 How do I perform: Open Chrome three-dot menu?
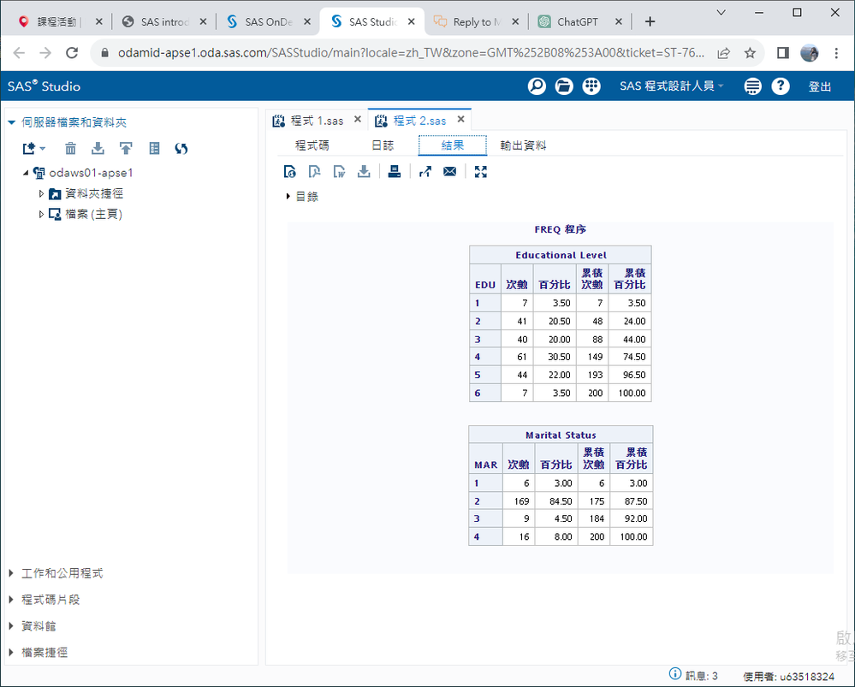[836, 53]
